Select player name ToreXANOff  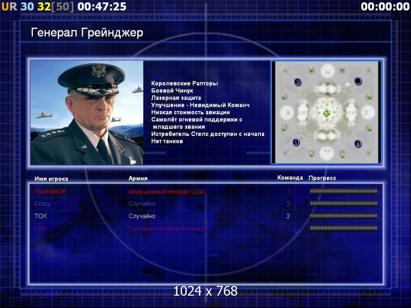coord(50,191)
